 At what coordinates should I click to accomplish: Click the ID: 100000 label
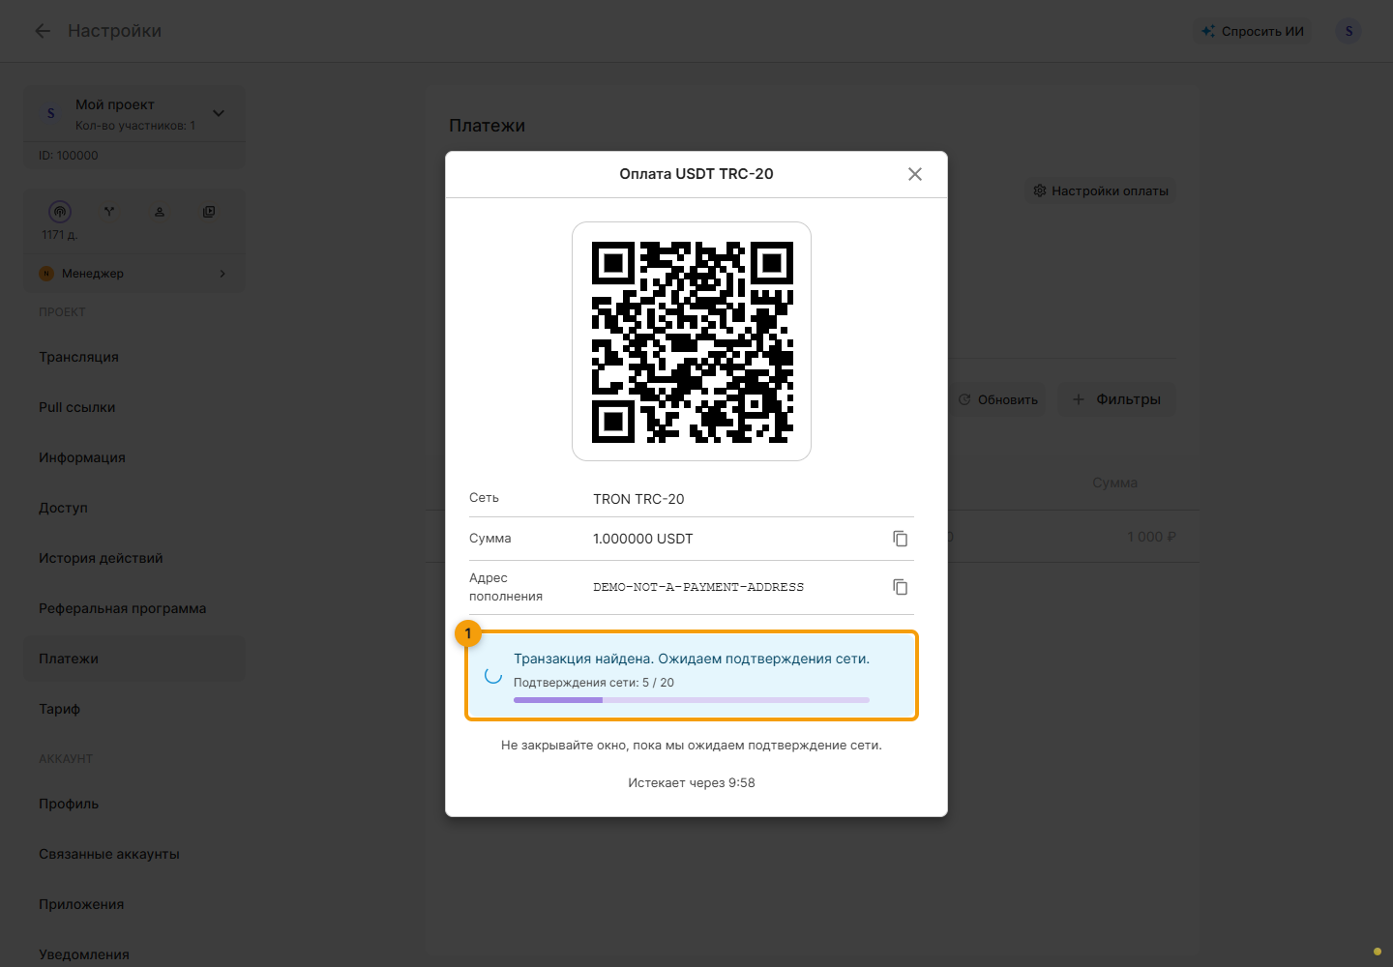[x=69, y=156]
